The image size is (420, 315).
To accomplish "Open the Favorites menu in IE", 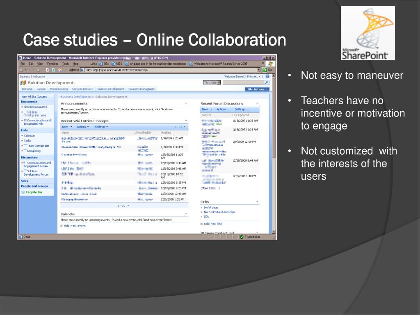I will (52, 64).
